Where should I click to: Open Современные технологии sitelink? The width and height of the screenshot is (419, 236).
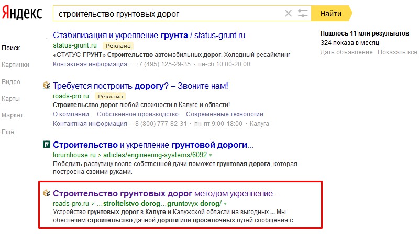point(225,114)
